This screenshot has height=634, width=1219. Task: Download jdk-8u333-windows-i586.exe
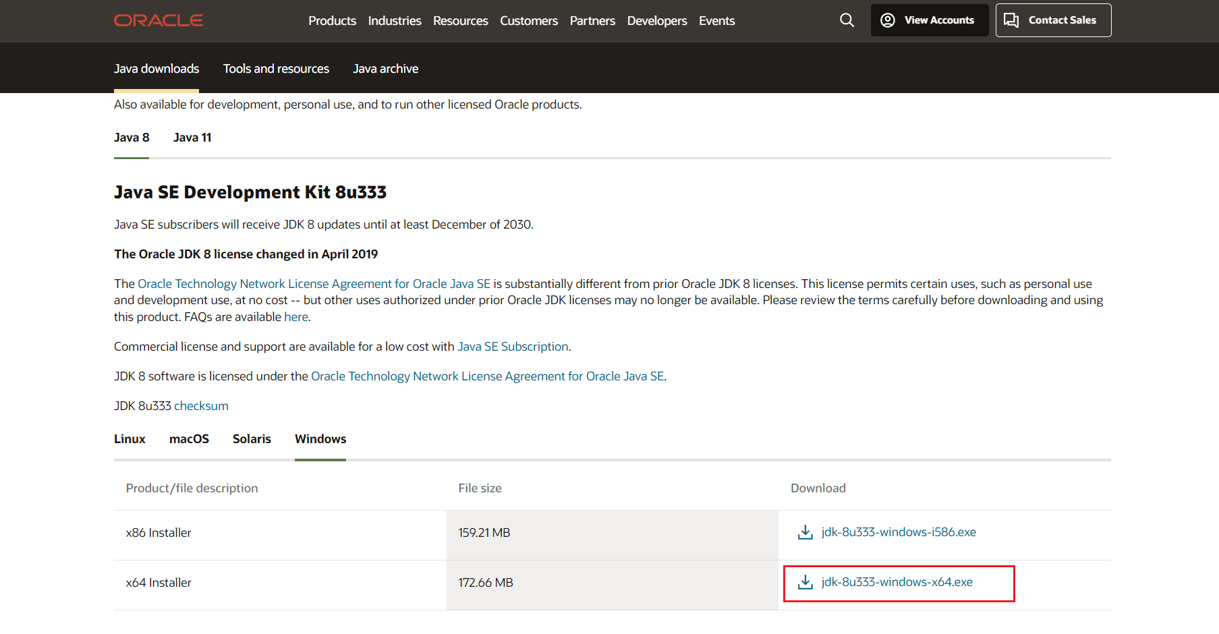tap(899, 532)
